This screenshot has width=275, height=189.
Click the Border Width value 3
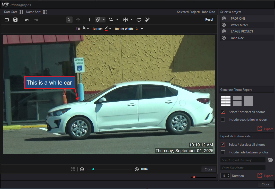(x=137, y=29)
